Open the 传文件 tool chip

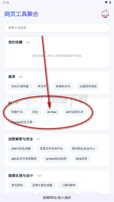[42, 86]
